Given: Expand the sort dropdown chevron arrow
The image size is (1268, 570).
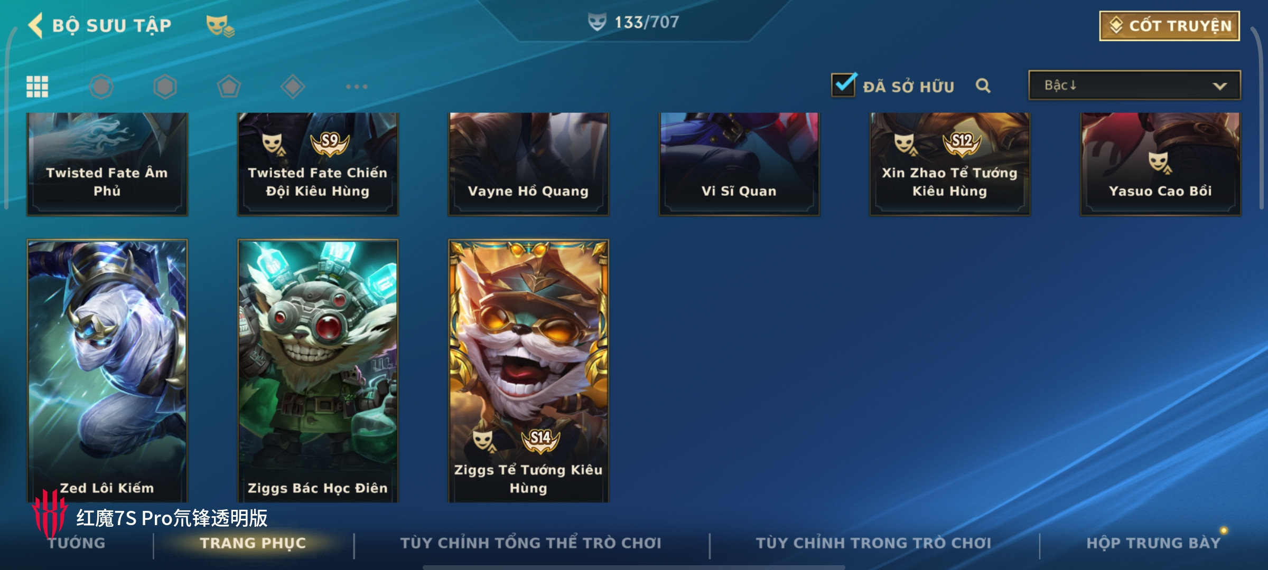Looking at the screenshot, I should 1219,86.
